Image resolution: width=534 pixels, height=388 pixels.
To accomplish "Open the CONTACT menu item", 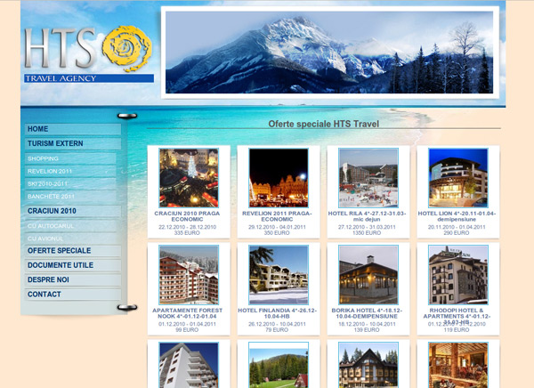I will (x=73, y=295).
